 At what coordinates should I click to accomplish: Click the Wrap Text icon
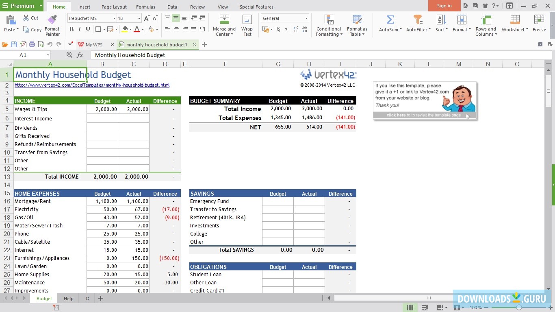[x=247, y=20]
